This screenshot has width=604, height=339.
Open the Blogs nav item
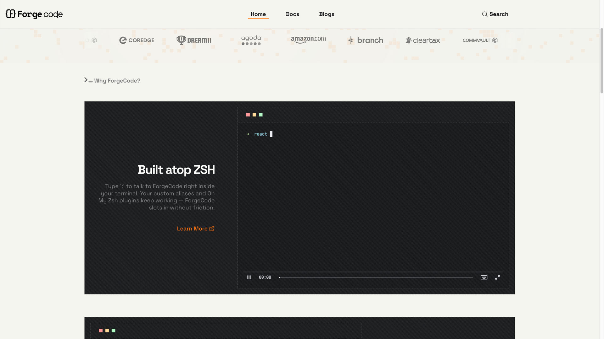click(x=327, y=14)
